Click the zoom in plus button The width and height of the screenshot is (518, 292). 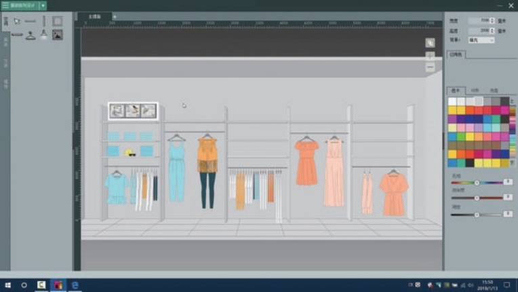[x=430, y=56]
